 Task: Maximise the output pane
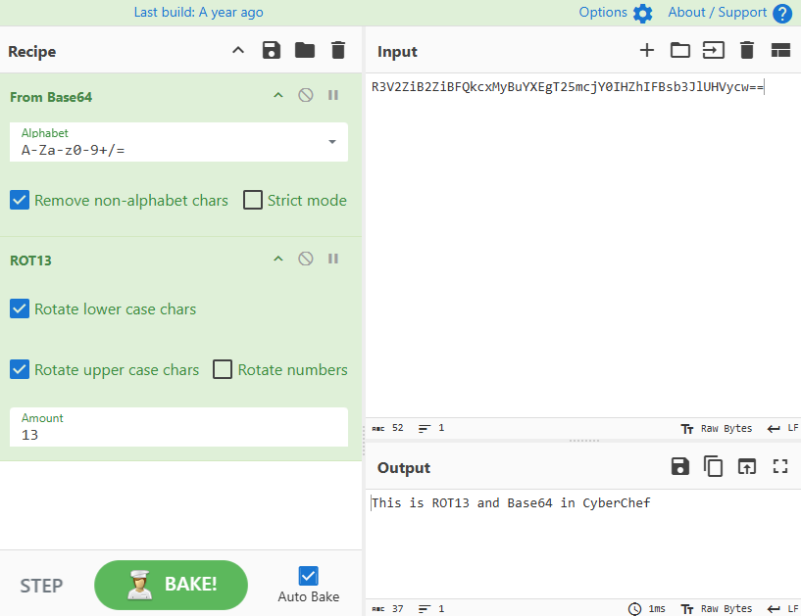tap(780, 467)
